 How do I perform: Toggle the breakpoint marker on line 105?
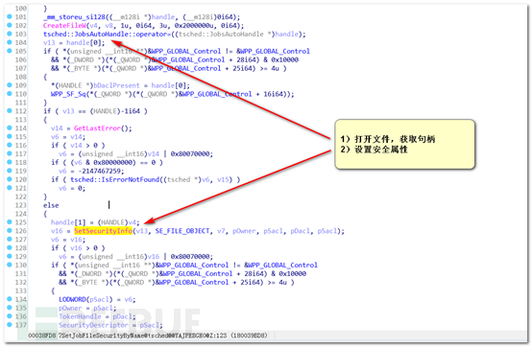[x=10, y=51]
